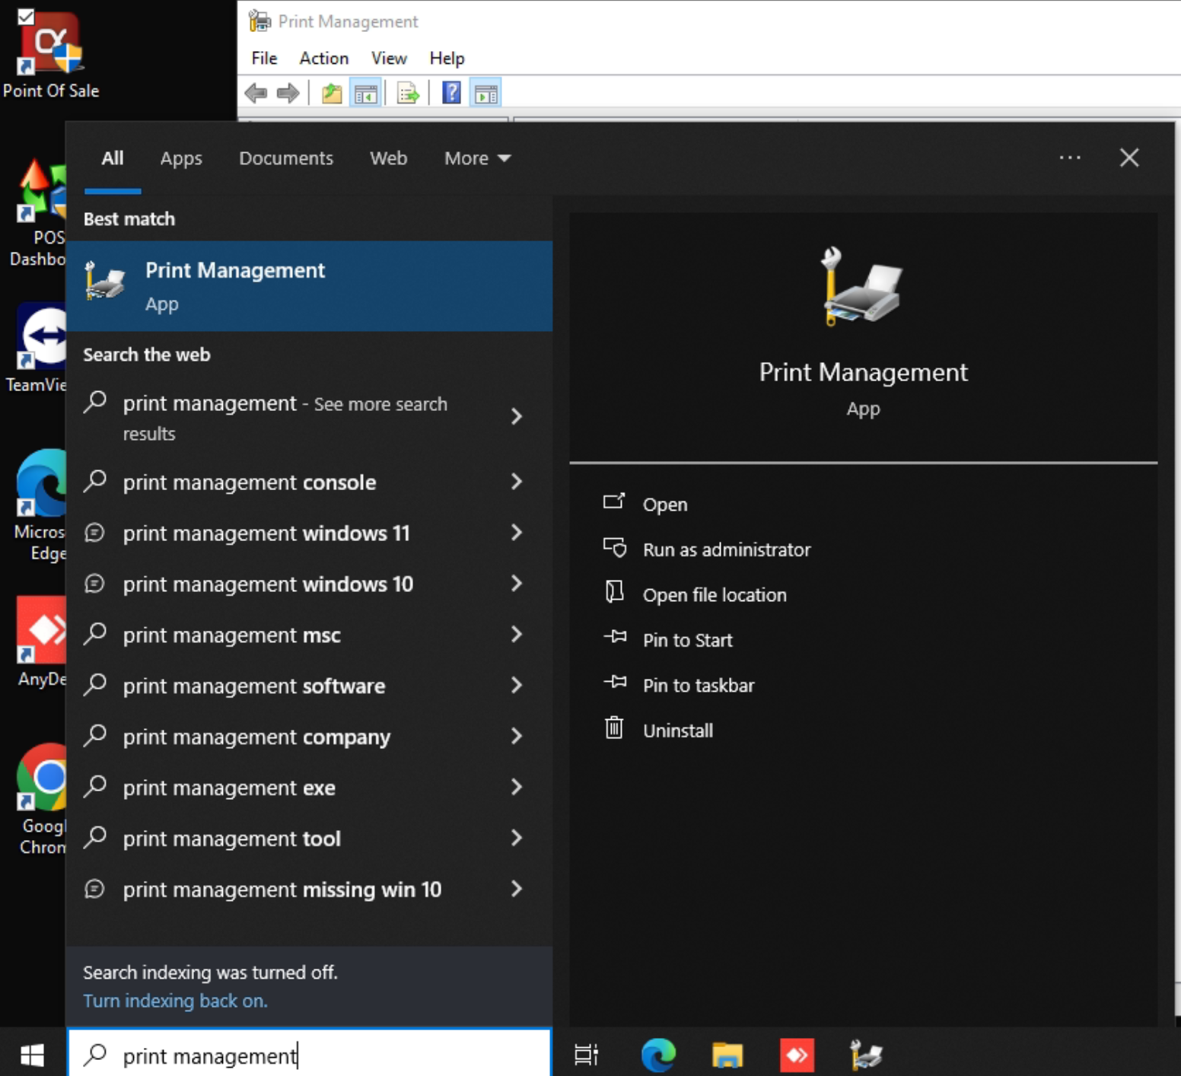This screenshot has width=1181, height=1076.
Task: Open the File menu in Print Management
Action: click(x=264, y=58)
